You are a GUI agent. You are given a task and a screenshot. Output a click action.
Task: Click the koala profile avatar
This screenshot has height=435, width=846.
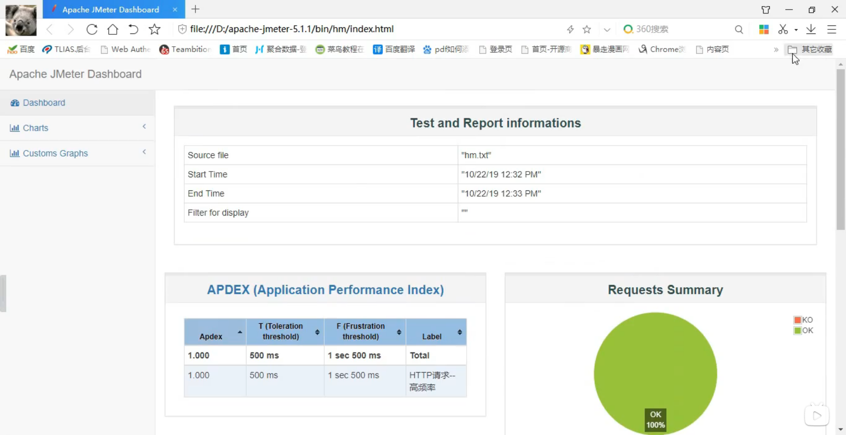point(21,20)
